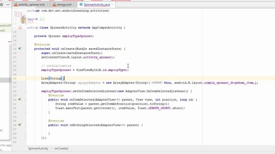275x154 pixels.
Task: Hide the project panel with the minus icon
Action: (8, 5)
